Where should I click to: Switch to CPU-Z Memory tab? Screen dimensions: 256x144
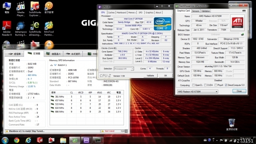(x=132, y=12)
